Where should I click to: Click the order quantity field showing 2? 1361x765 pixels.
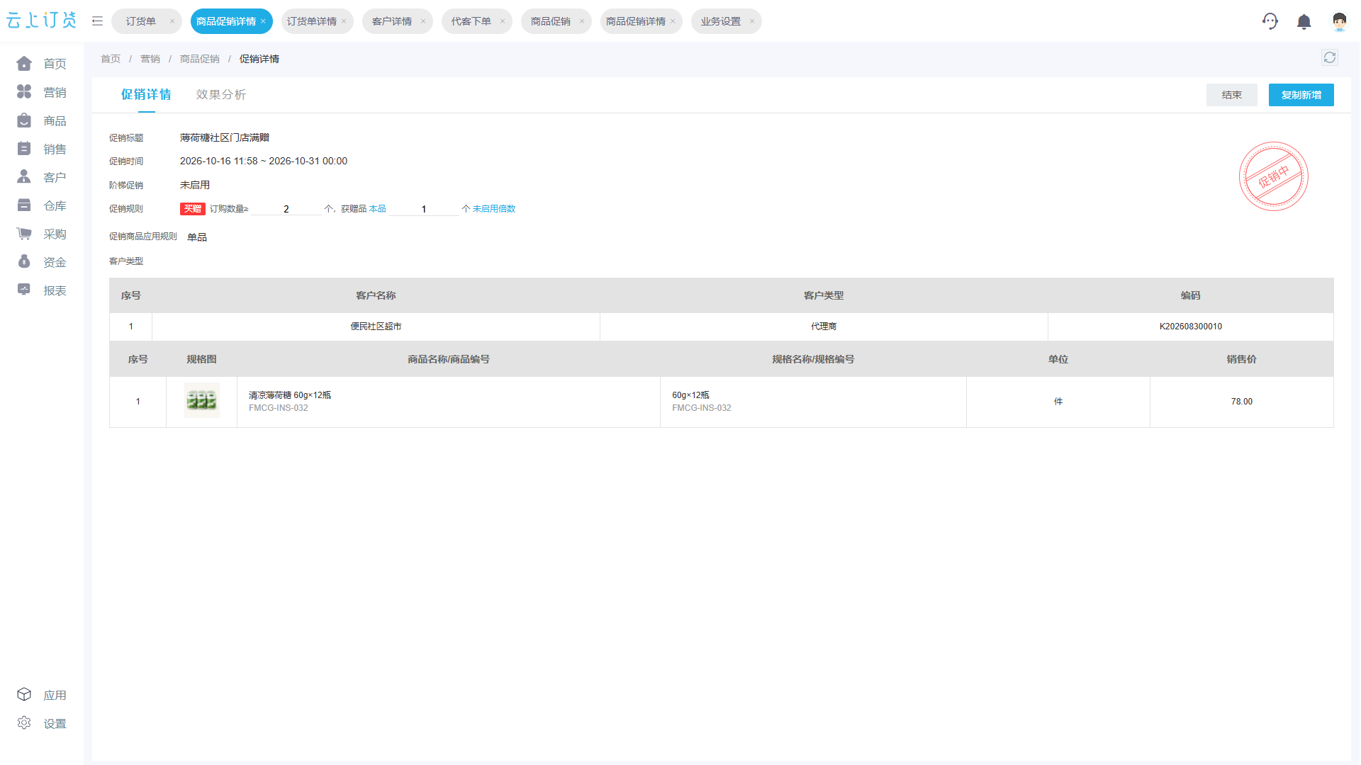coord(286,209)
